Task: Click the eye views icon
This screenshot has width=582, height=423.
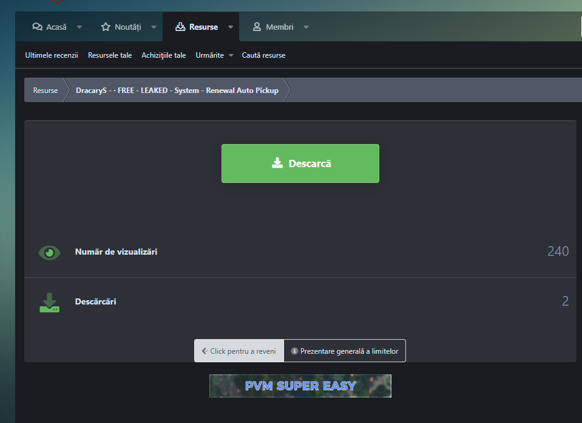Action: tap(49, 253)
